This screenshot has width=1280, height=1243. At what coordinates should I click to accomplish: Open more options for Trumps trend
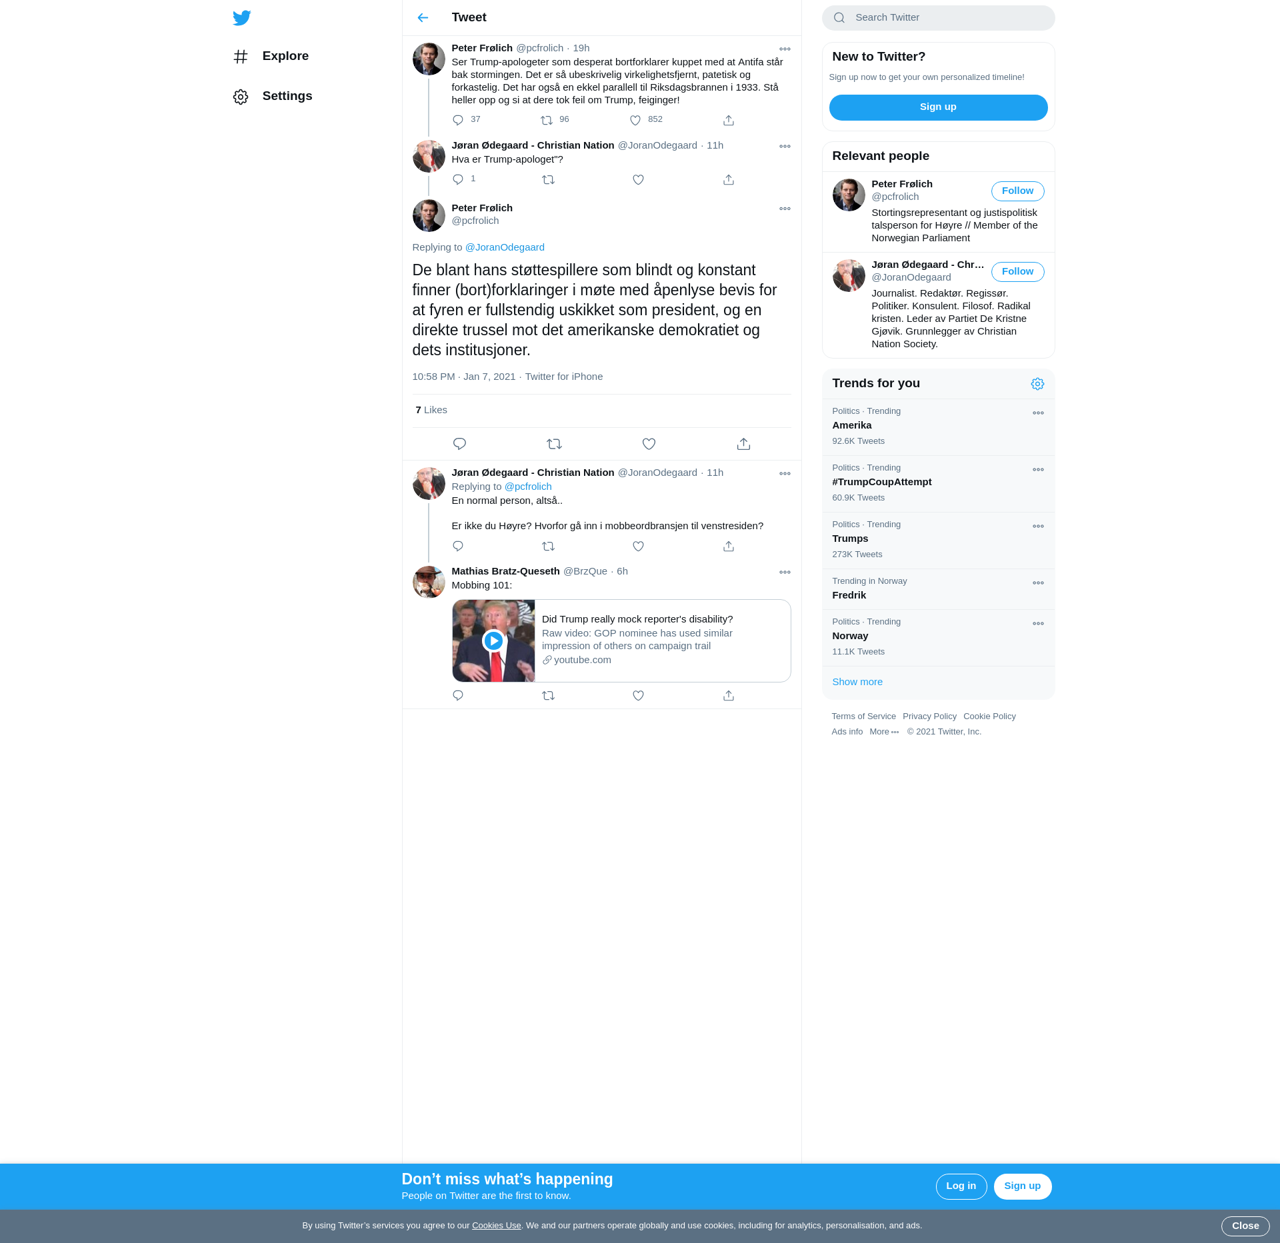pos(1038,527)
